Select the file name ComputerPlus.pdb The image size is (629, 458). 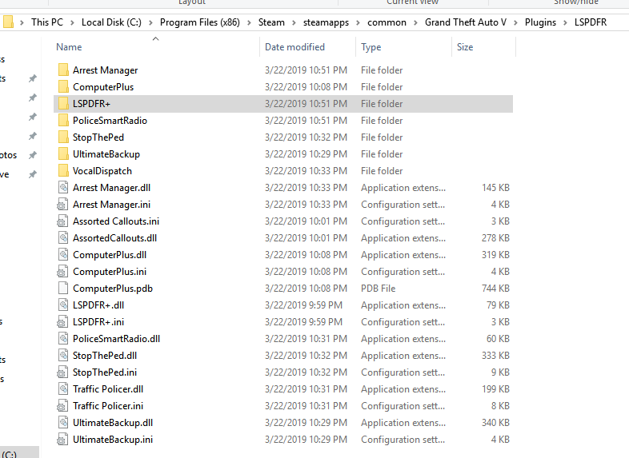coord(113,289)
